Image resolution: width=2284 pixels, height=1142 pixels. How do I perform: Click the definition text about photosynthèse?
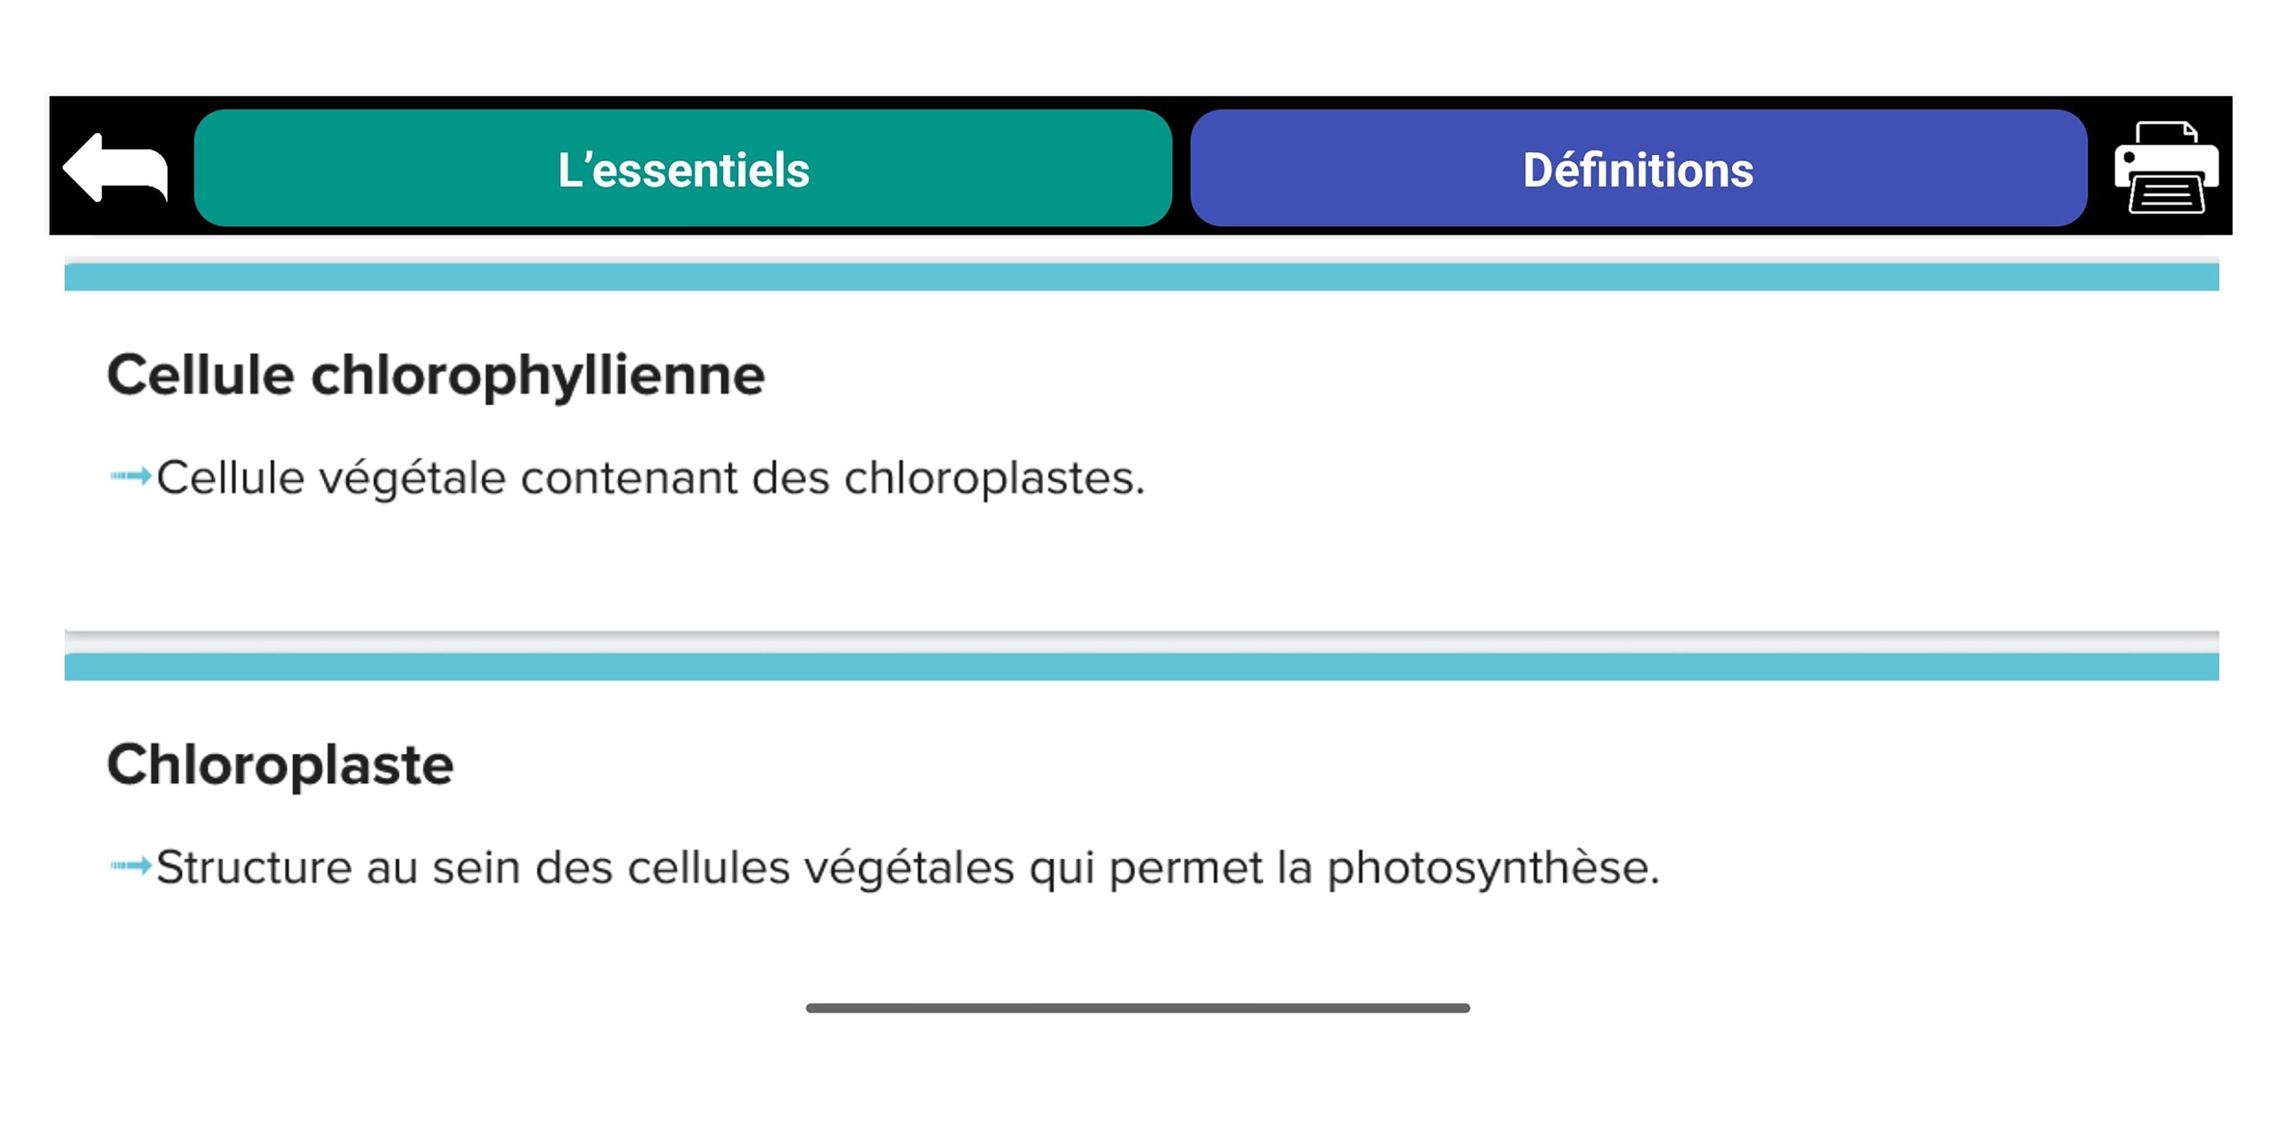(x=907, y=867)
